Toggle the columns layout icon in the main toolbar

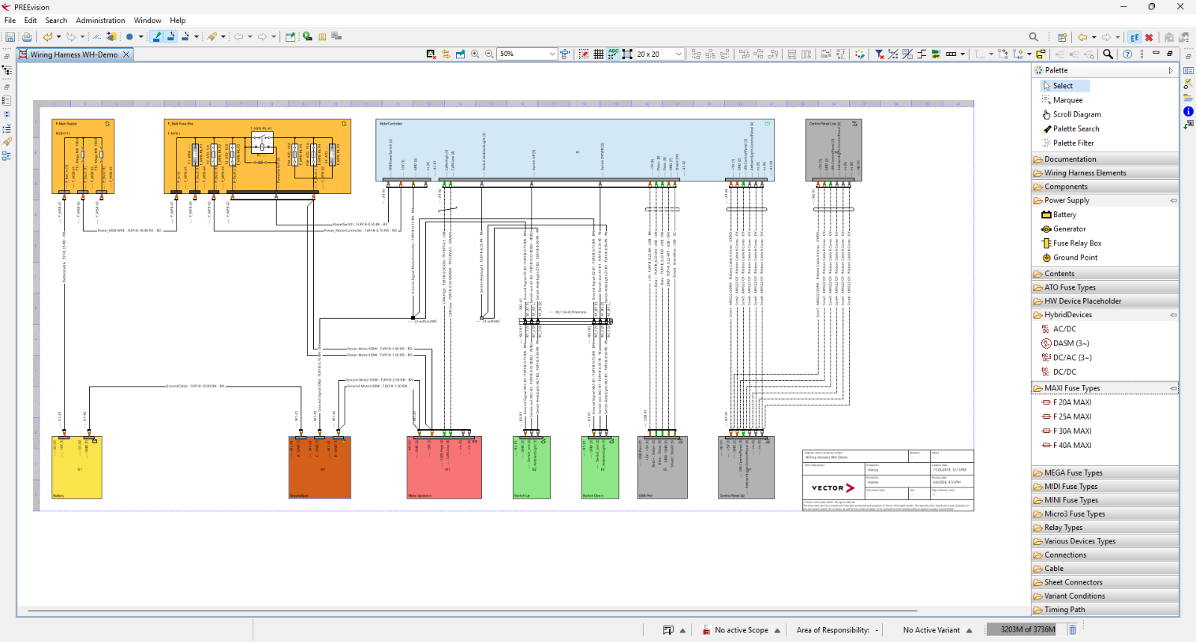(322, 37)
